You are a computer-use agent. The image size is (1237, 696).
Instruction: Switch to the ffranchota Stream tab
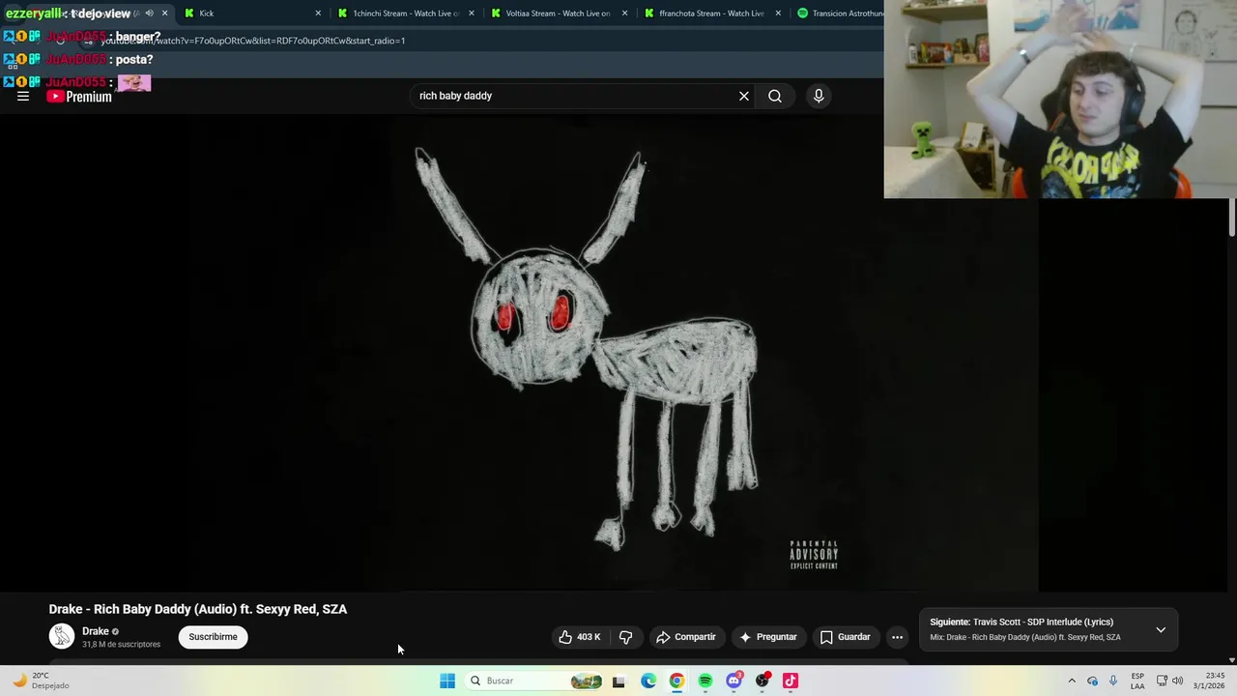click(711, 14)
